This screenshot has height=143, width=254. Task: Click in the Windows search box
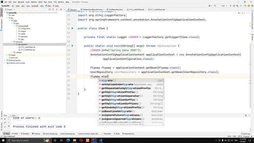click(x=29, y=140)
